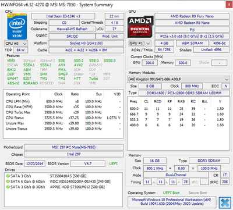Click the Intel Inside Xeon logo
Viewport: 233px width, 210px height.
coord(17,26)
